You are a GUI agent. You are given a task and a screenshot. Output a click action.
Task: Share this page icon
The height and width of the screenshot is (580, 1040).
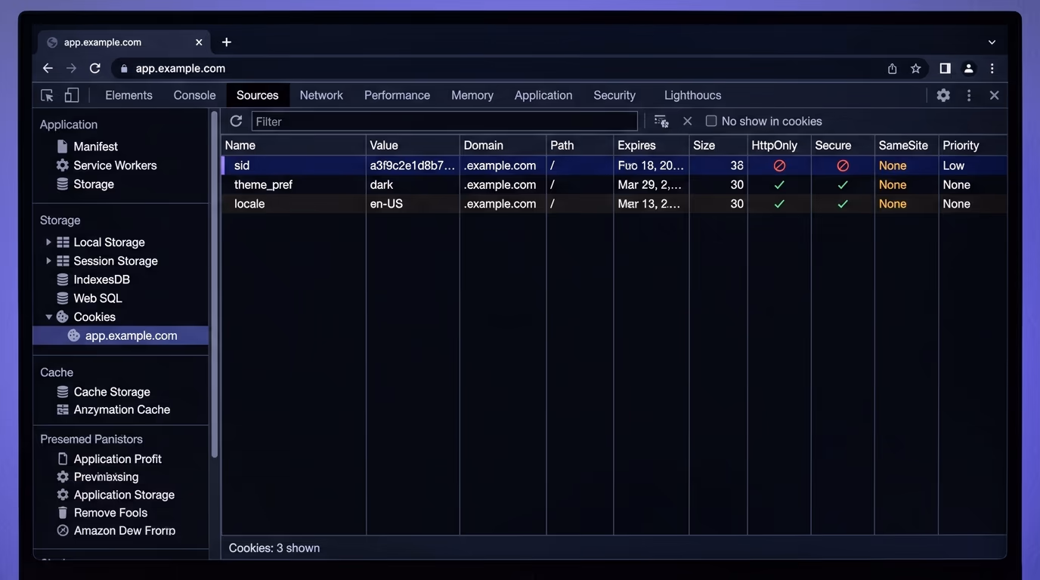(892, 69)
